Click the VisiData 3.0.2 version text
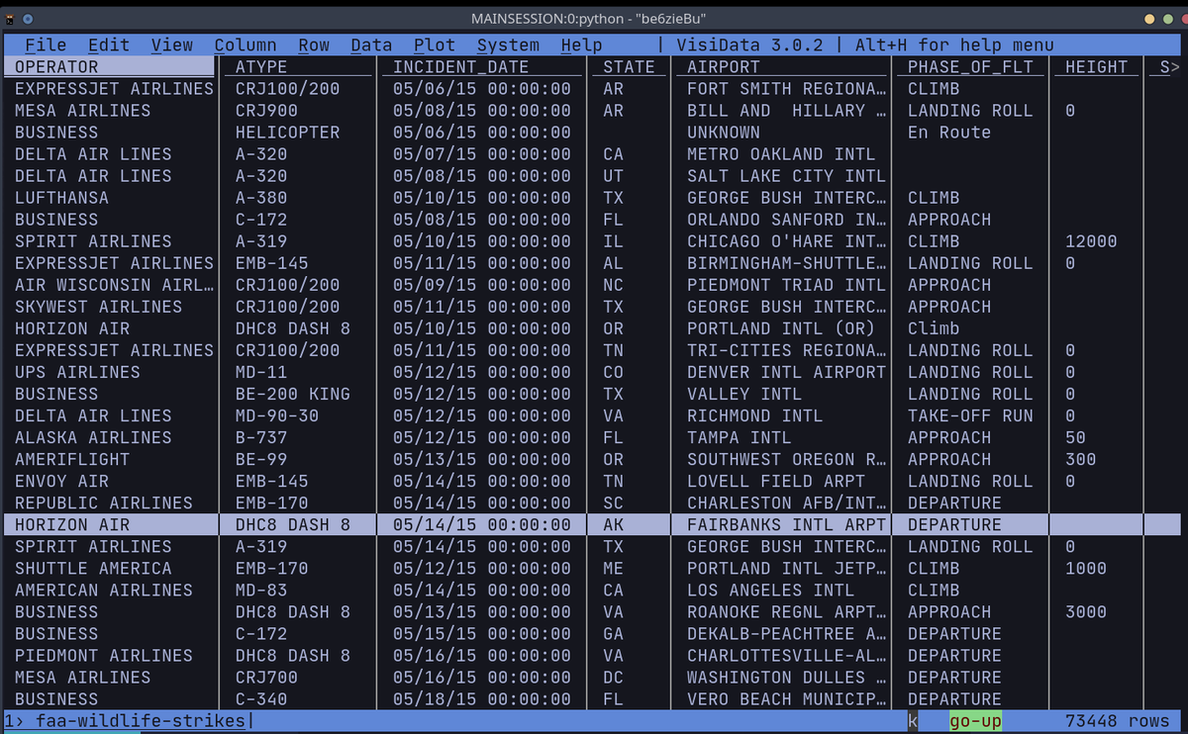1188x734 pixels. 750,45
